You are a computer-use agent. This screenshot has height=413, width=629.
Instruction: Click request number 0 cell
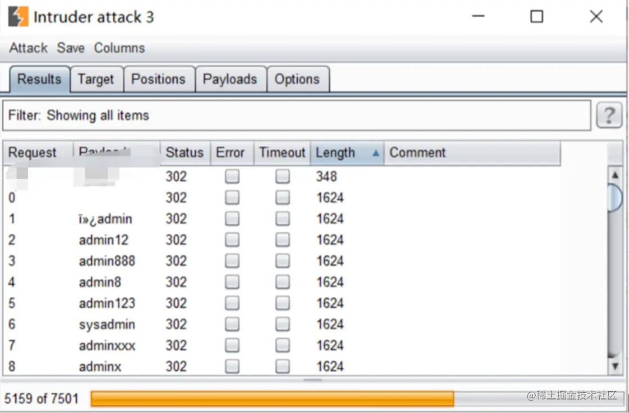[12, 197]
